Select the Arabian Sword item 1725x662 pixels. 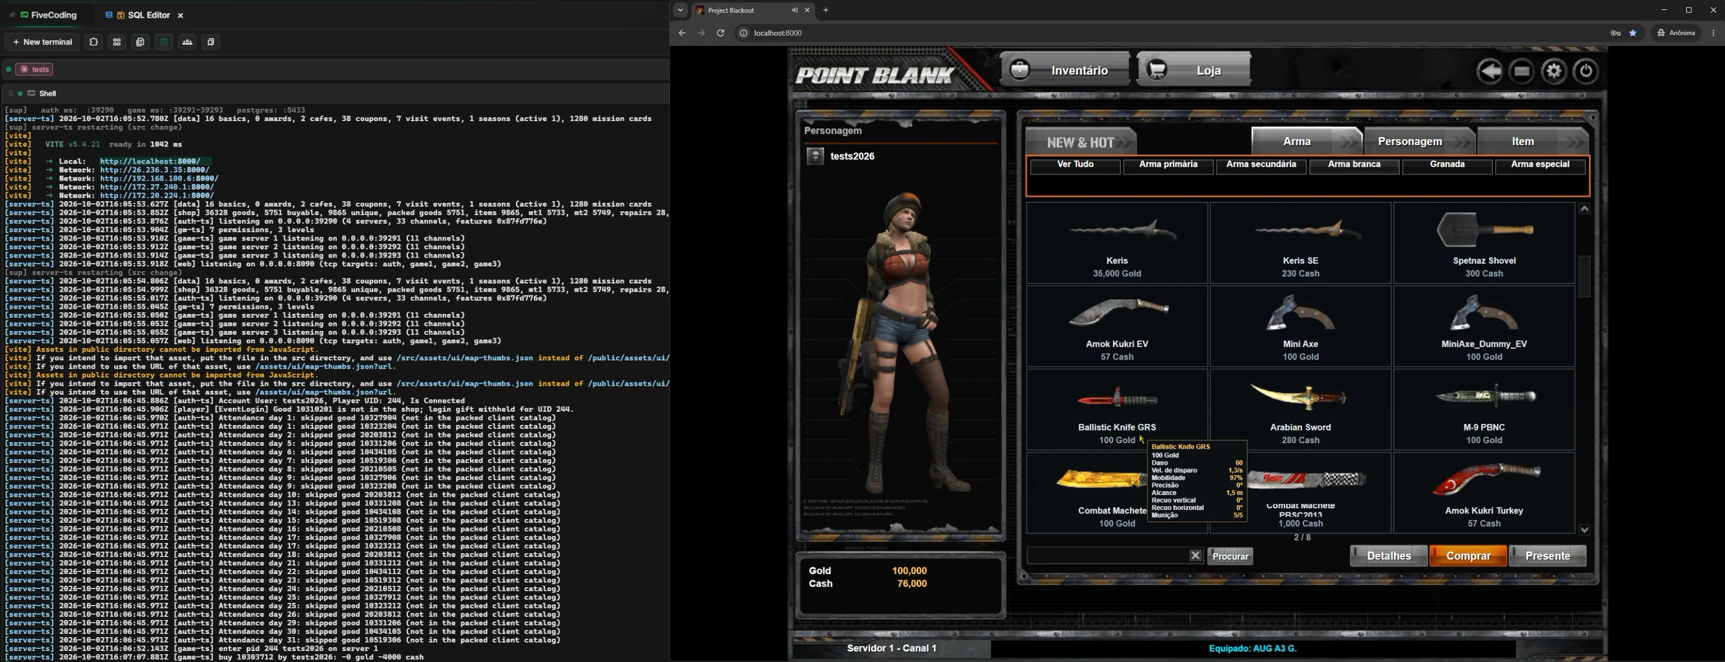tap(1300, 409)
